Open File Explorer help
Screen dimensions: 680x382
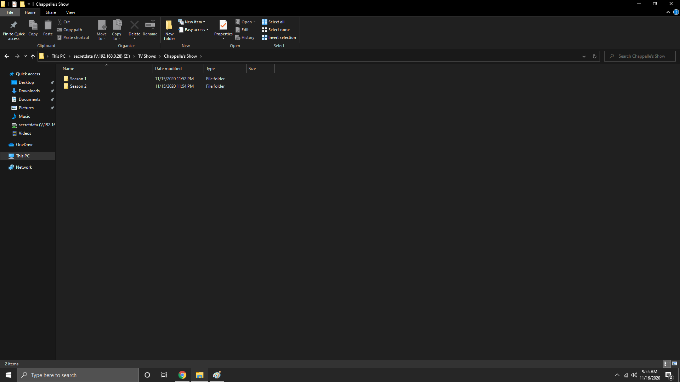pyautogui.click(x=676, y=12)
